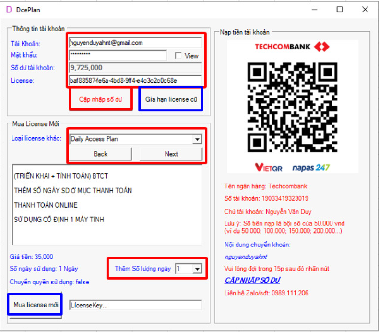379x332 pixels.
Task: Maximize the DcePlan window
Action: (340, 10)
